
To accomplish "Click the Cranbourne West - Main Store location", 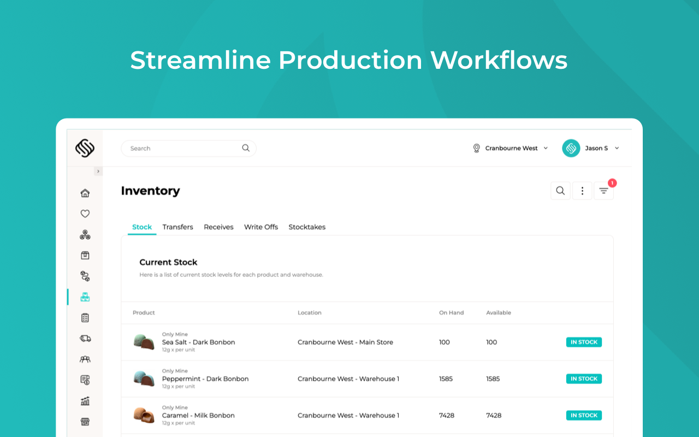I will tap(345, 342).
